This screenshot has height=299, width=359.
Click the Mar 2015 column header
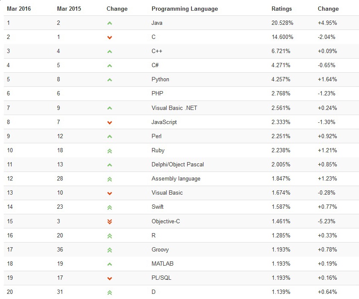coord(69,9)
